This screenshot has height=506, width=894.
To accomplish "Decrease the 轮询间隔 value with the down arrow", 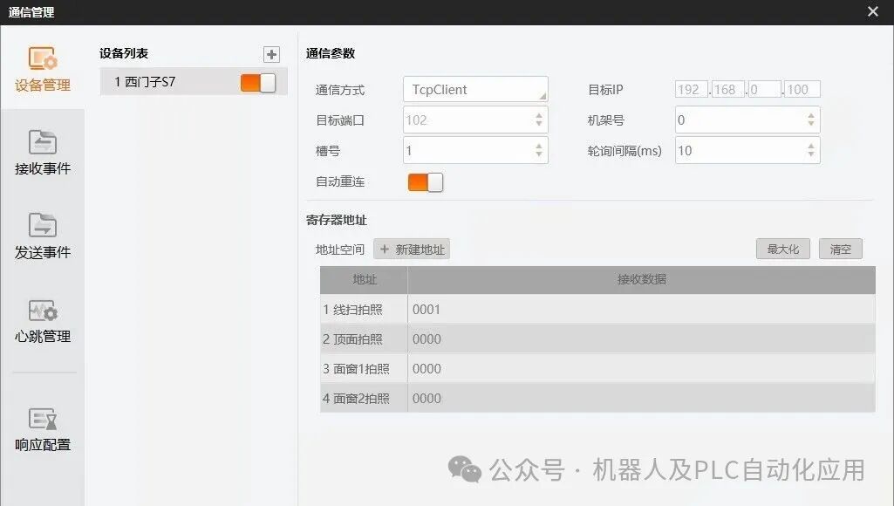I will 811,154.
